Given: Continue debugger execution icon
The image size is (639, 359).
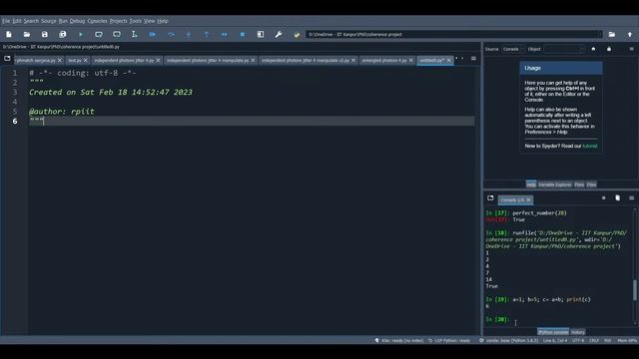Looking at the screenshot, I should coord(225,35).
